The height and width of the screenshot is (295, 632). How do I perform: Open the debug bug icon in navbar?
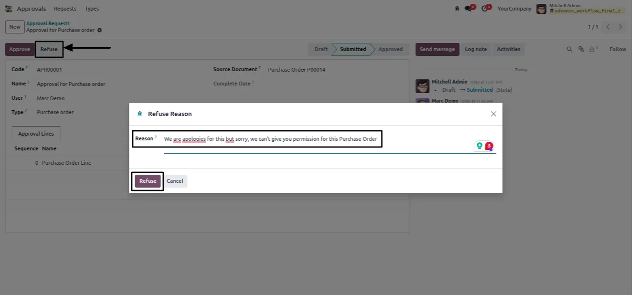pos(457,9)
